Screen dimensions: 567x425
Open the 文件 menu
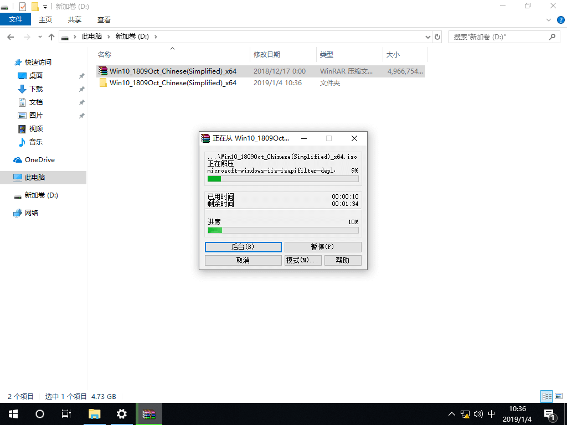[x=16, y=19]
